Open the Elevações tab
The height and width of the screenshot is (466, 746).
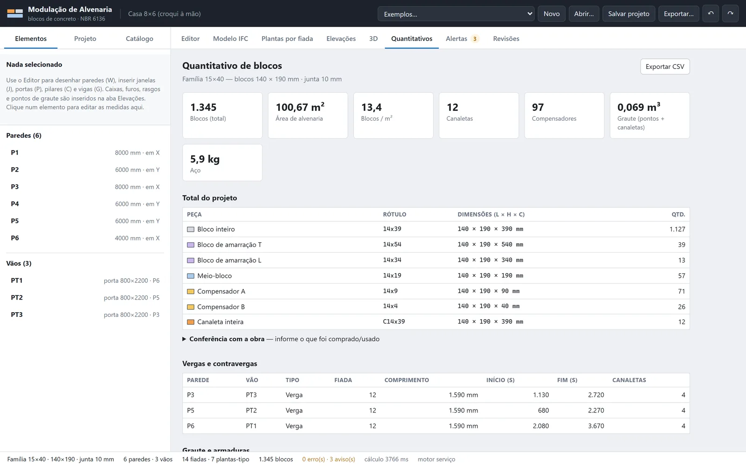point(341,39)
